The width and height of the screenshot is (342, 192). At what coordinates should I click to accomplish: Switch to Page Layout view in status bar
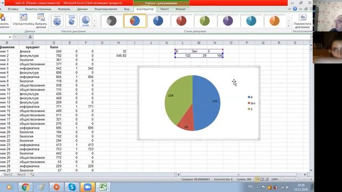tap(262, 179)
